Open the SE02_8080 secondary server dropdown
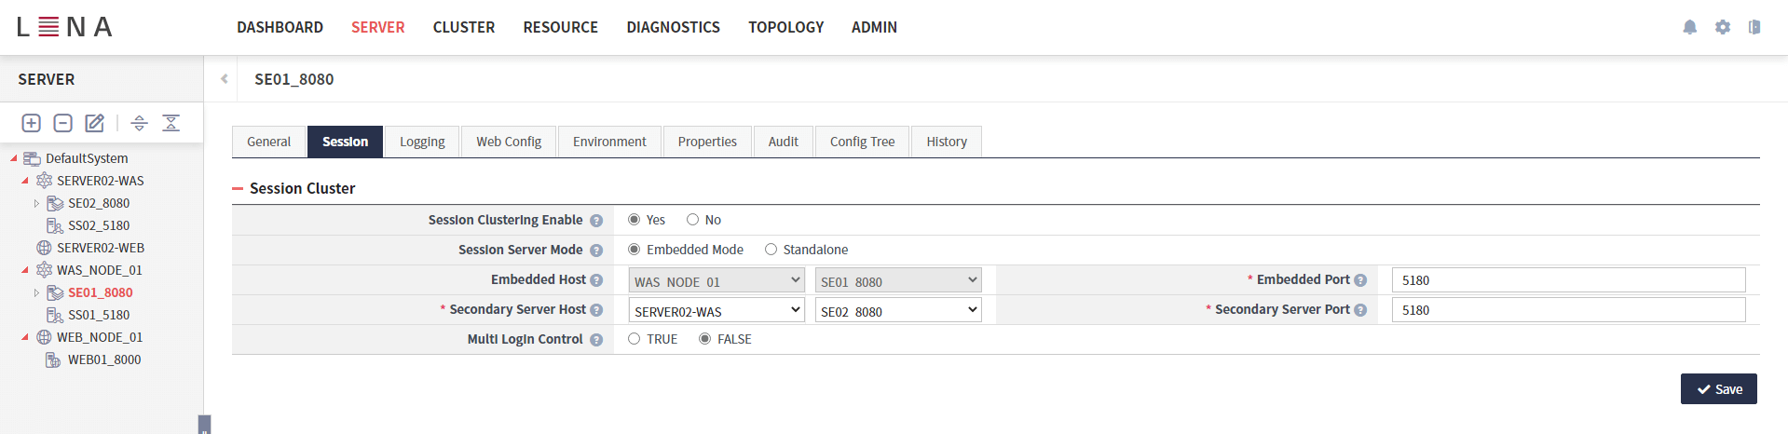Viewport: 1788px width, 434px height. coord(898,310)
